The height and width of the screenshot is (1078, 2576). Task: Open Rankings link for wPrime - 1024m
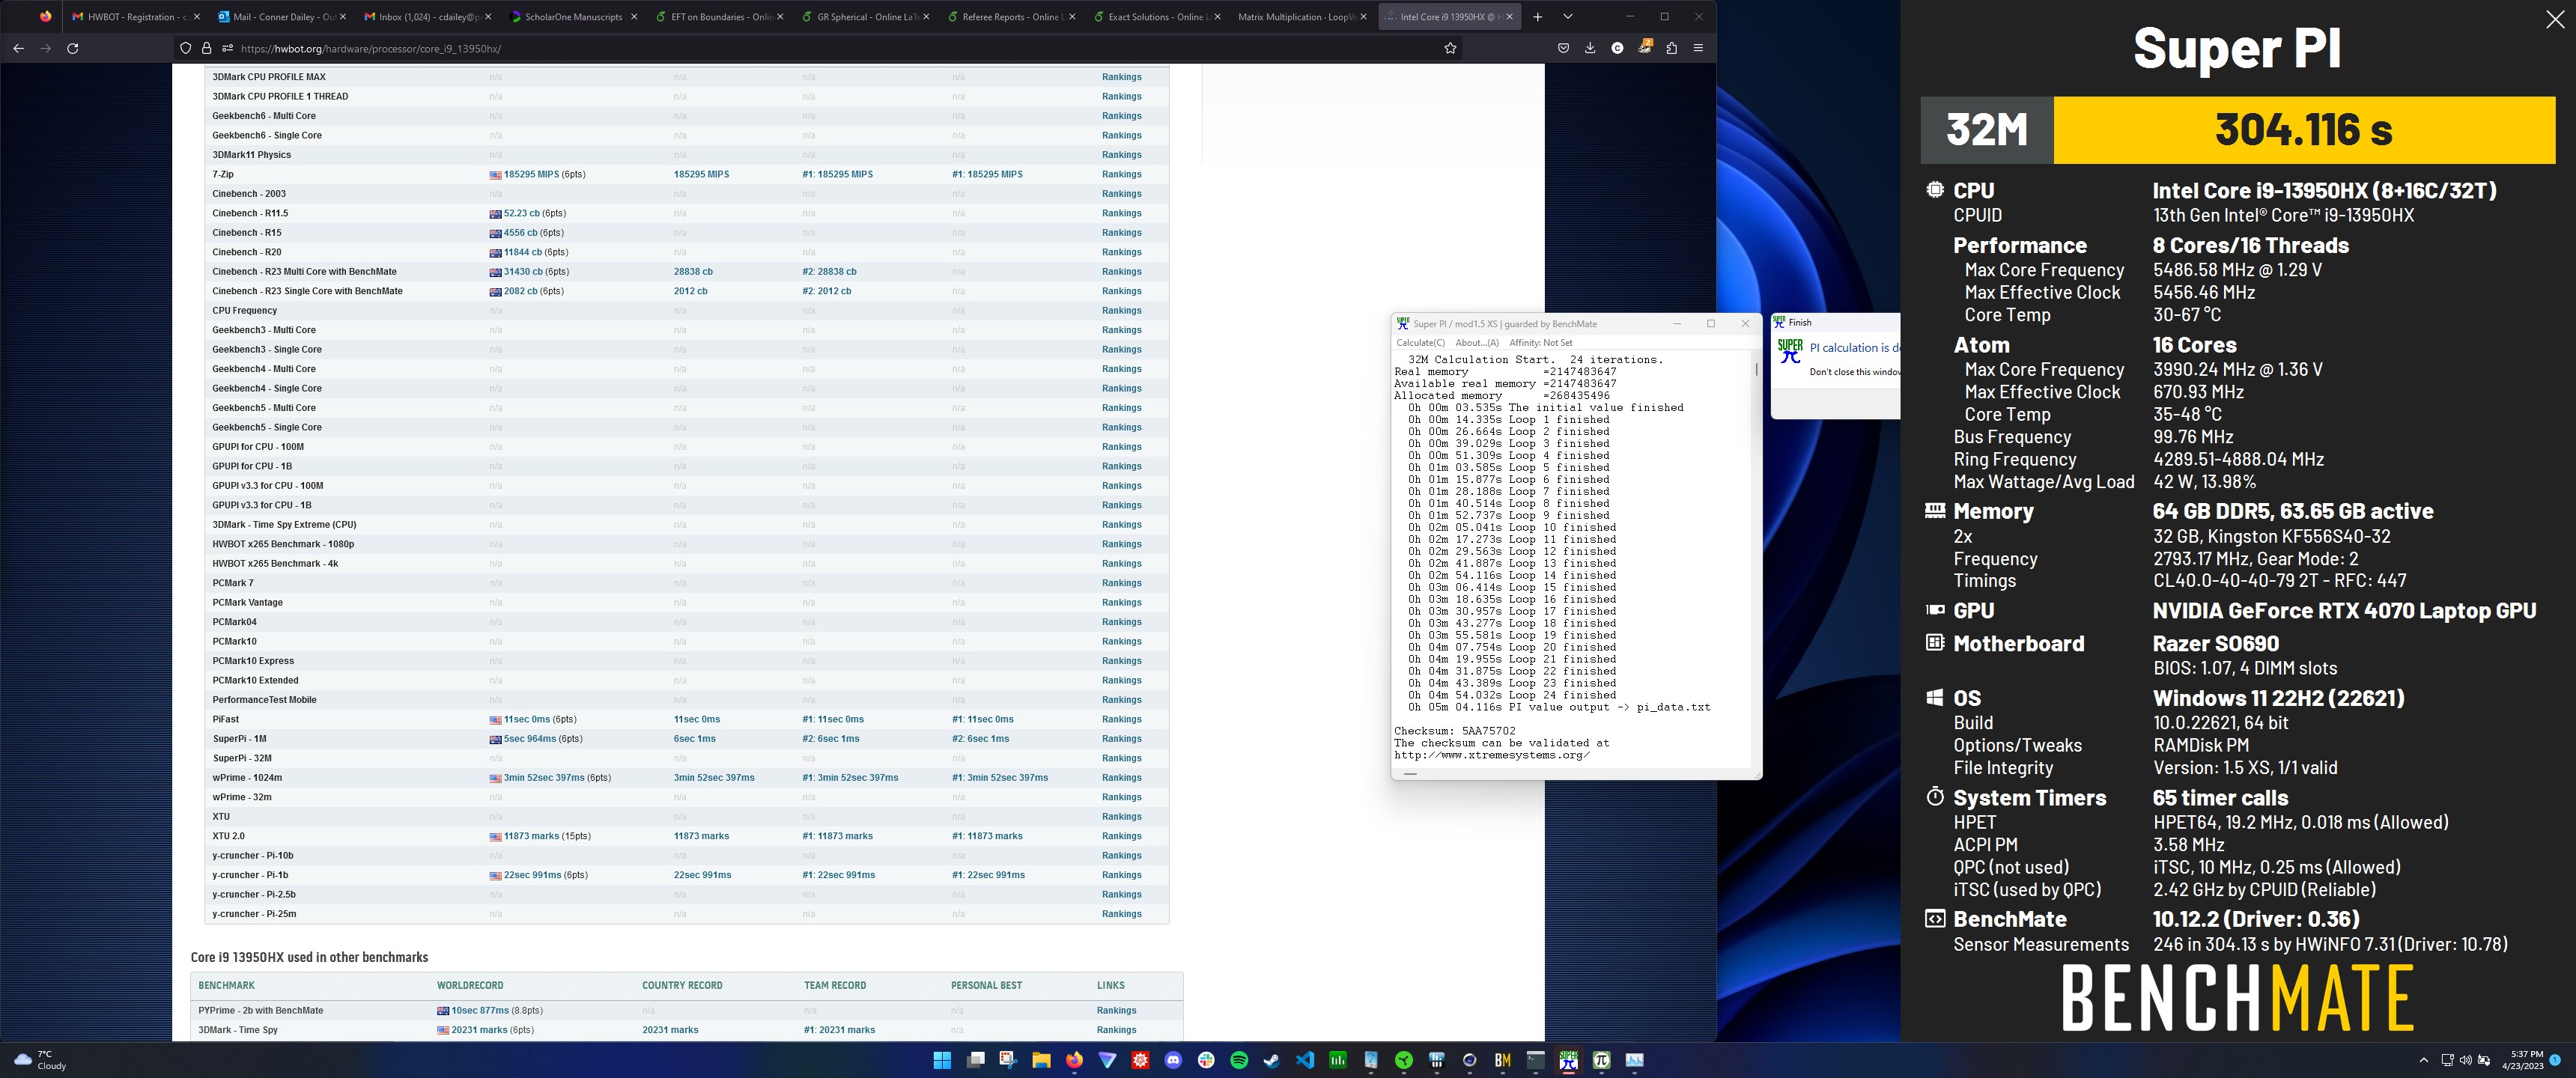coord(1121,778)
